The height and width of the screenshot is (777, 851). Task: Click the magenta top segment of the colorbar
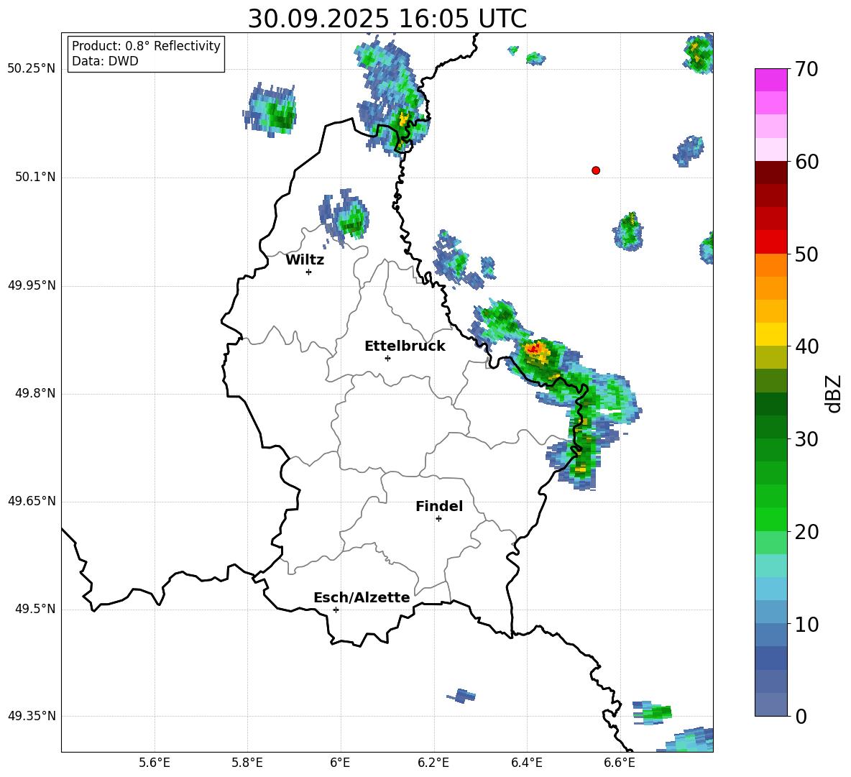coord(770,80)
